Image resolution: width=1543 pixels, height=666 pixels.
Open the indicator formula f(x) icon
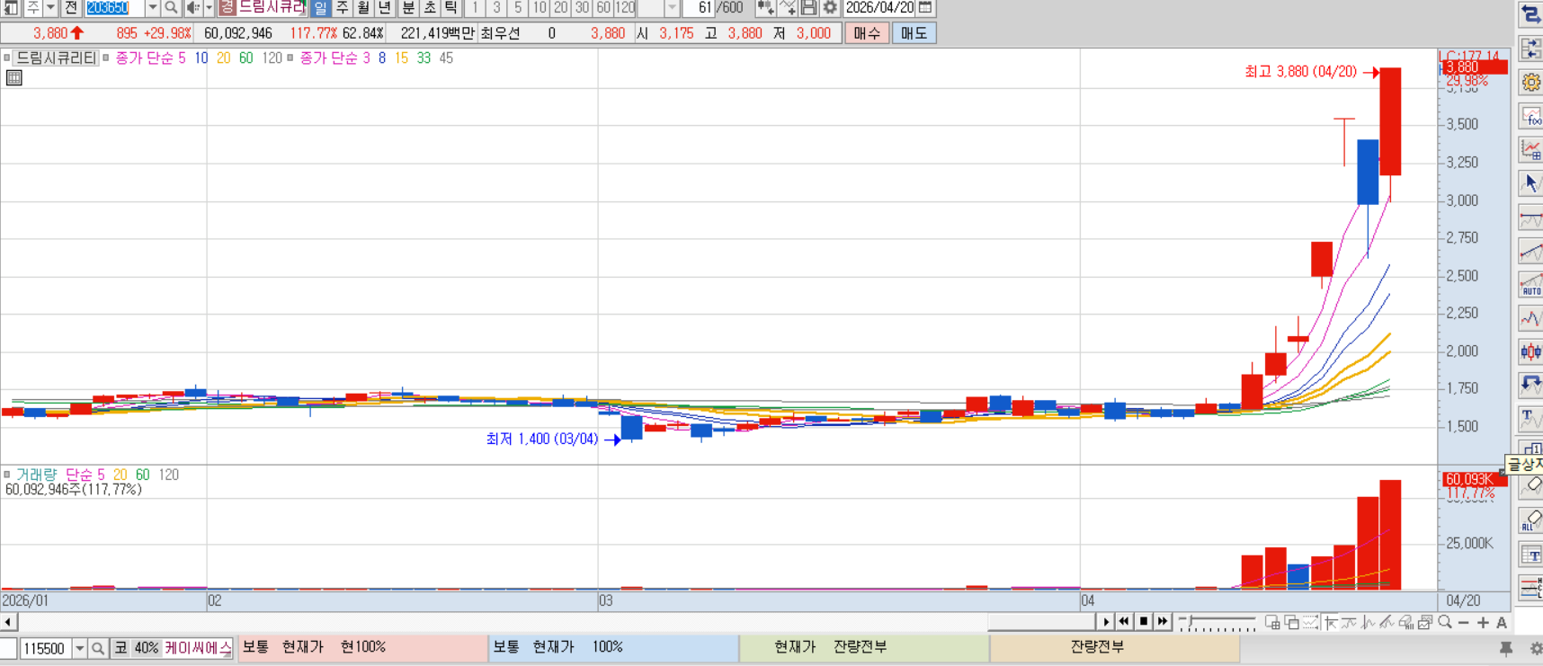click(x=1530, y=116)
